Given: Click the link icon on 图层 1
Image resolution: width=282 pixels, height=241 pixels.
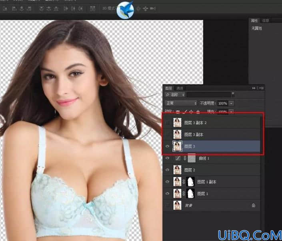Looking at the screenshot, I should [x=184, y=193].
